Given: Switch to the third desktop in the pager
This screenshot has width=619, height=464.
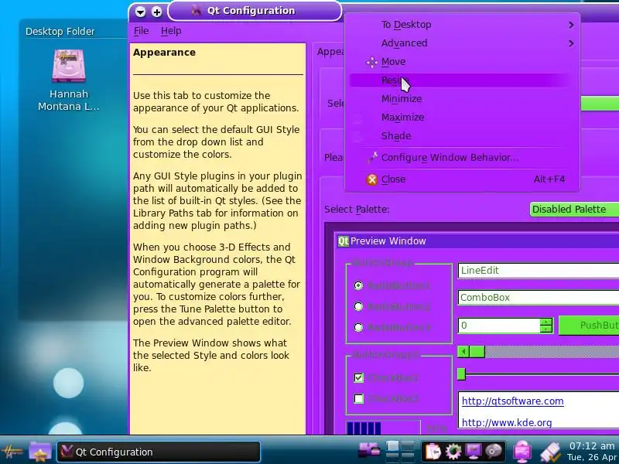Looking at the screenshot, I should (392, 457).
